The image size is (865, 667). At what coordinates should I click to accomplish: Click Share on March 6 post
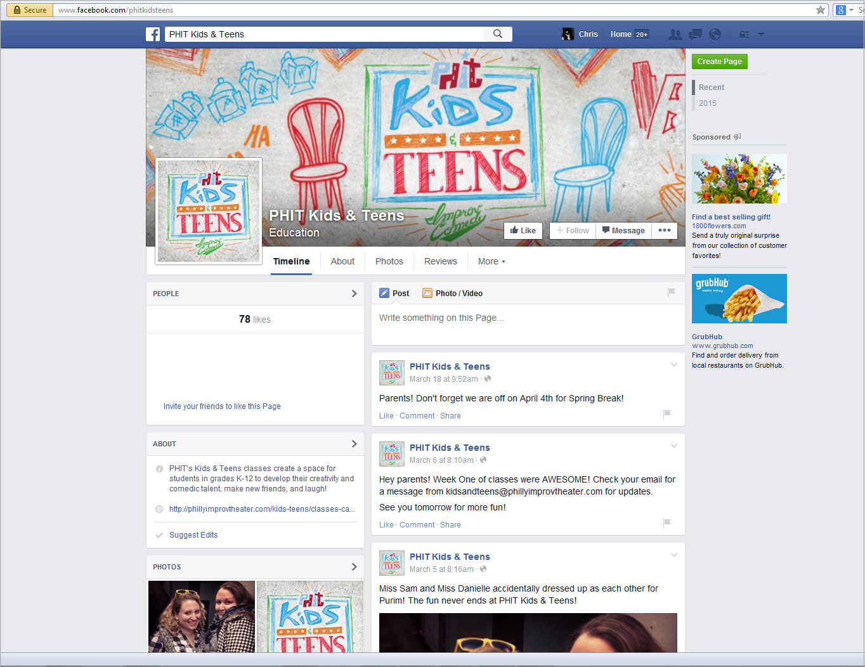coord(450,525)
